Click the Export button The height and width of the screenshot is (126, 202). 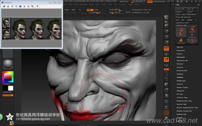click(x=192, y=12)
